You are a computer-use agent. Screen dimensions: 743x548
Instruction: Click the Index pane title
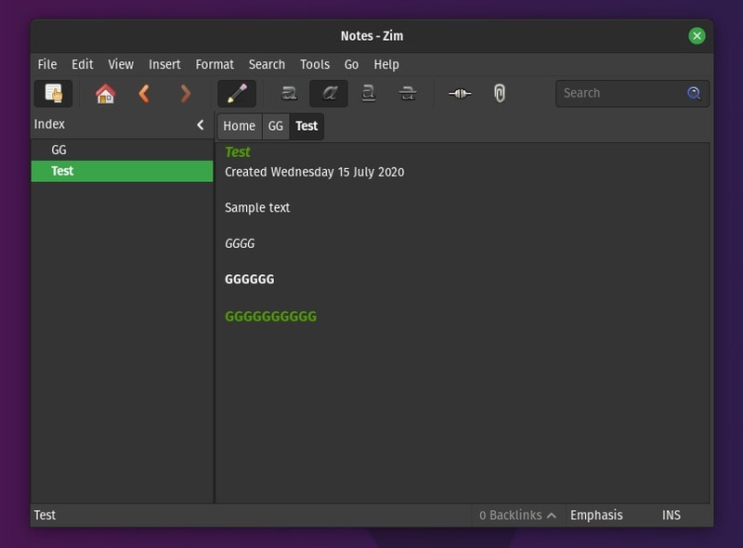[49, 124]
